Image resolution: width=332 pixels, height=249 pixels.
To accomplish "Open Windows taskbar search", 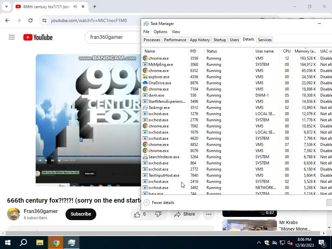I will tap(23, 243).
